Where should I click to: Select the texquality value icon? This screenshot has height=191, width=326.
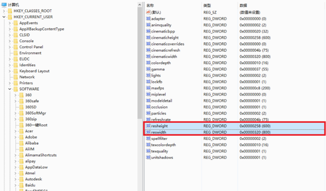(148, 151)
